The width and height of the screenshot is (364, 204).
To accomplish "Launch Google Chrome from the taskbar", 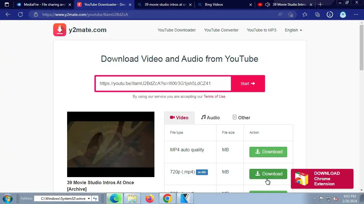I will coord(167,199).
